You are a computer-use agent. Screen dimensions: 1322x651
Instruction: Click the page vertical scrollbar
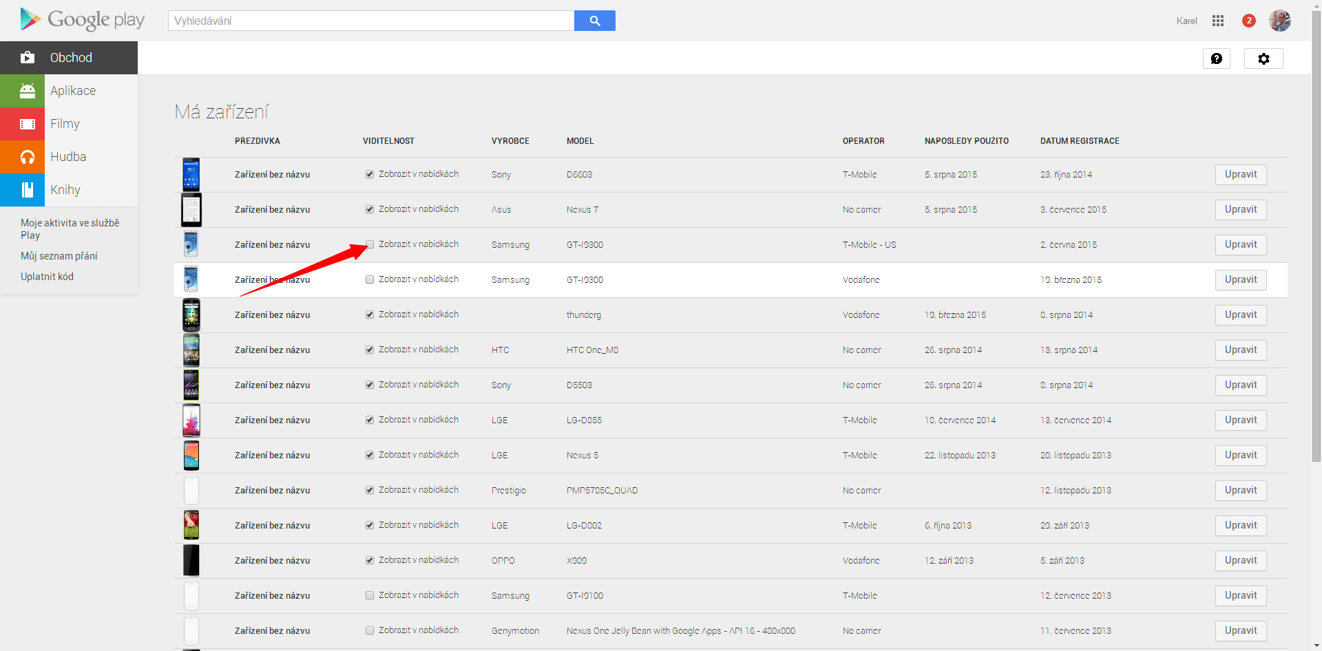click(x=1316, y=237)
